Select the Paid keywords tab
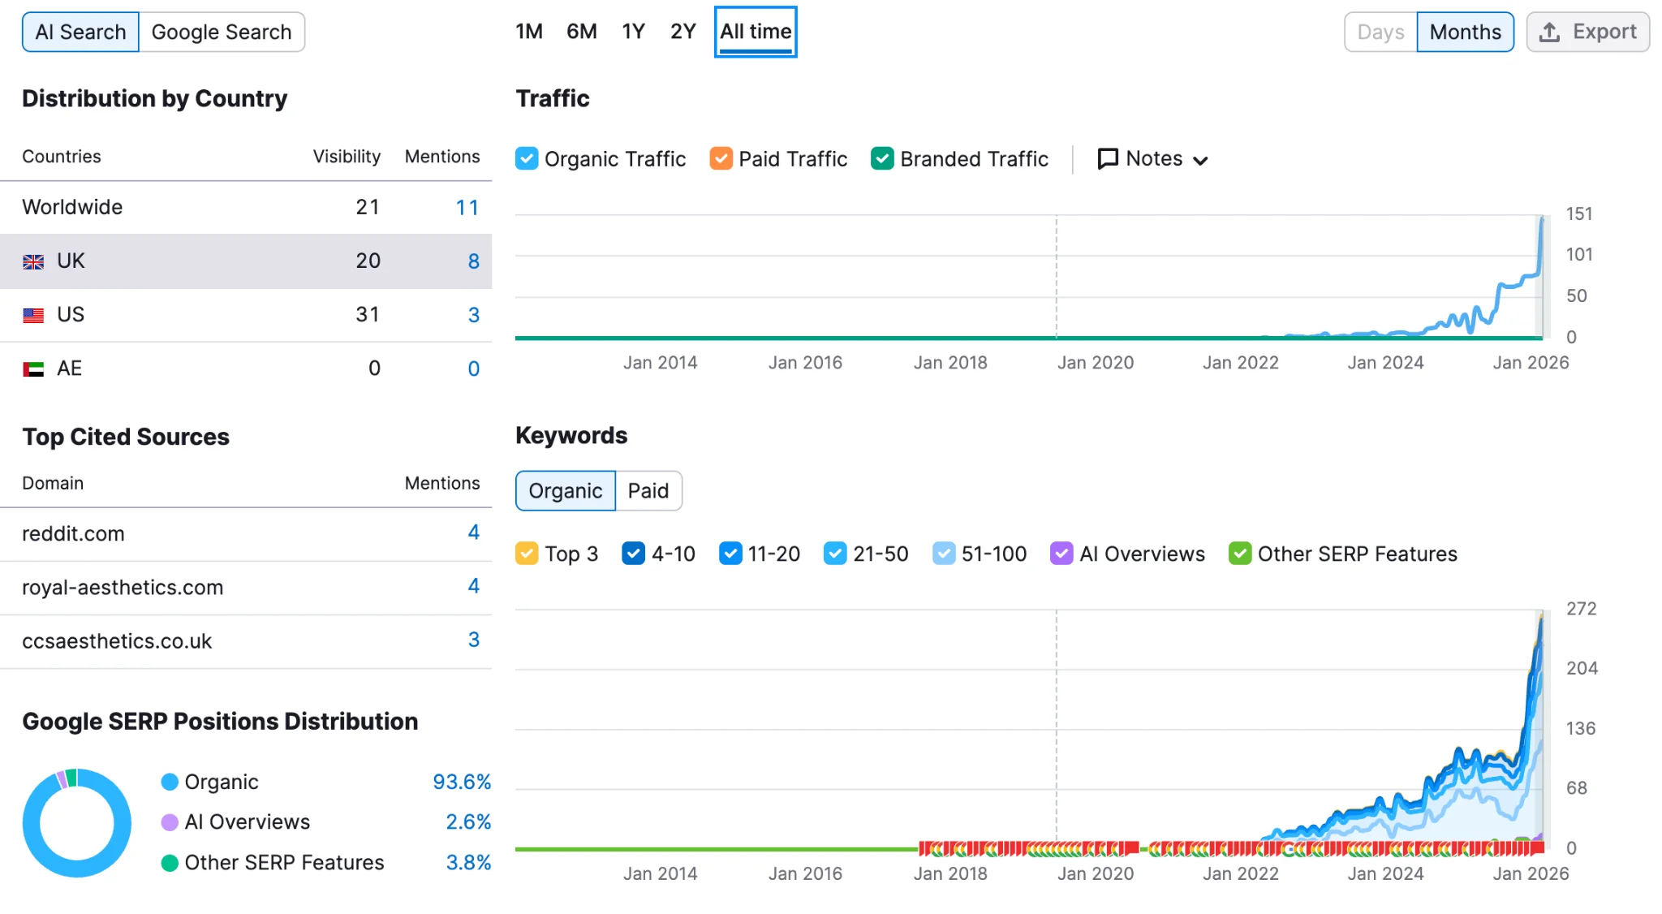 [648, 491]
